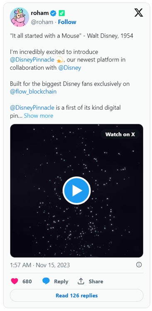This screenshot has width=152, height=311.
Task: Click the 680 likes count
Action: (27, 281)
